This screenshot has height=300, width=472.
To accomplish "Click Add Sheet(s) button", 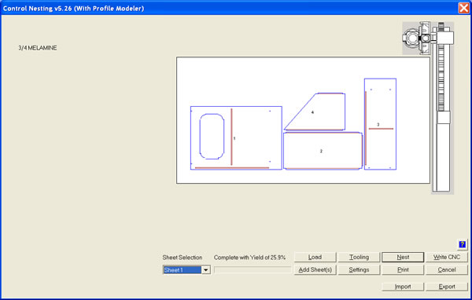I will pos(315,269).
